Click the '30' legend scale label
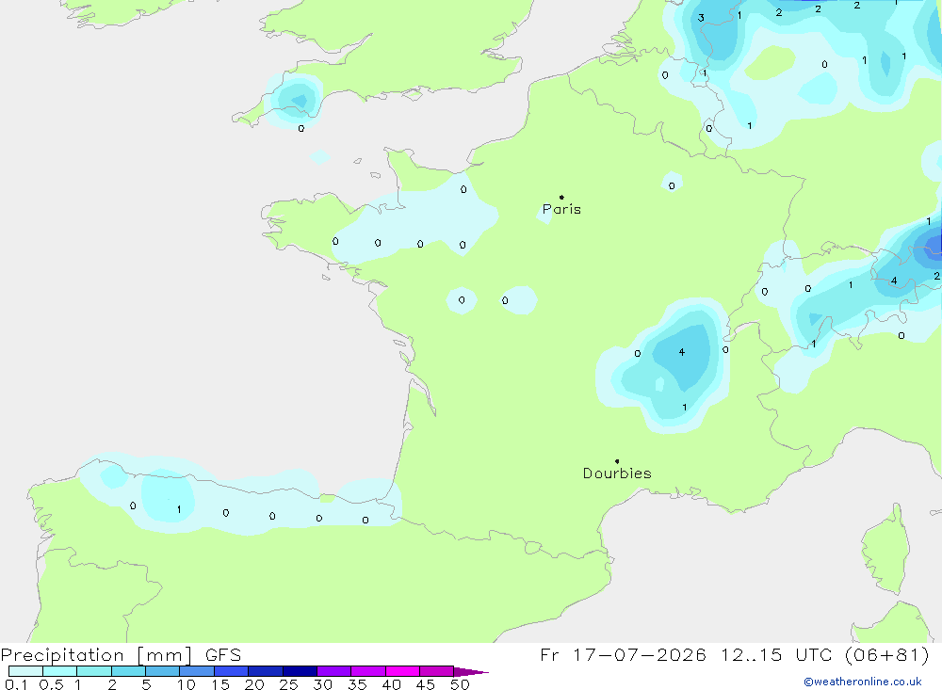The image size is (942, 690). tap(323, 684)
